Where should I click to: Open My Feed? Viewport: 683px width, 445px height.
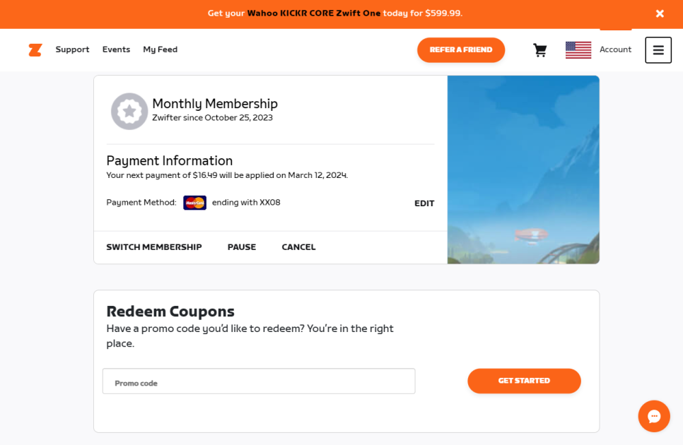point(160,49)
